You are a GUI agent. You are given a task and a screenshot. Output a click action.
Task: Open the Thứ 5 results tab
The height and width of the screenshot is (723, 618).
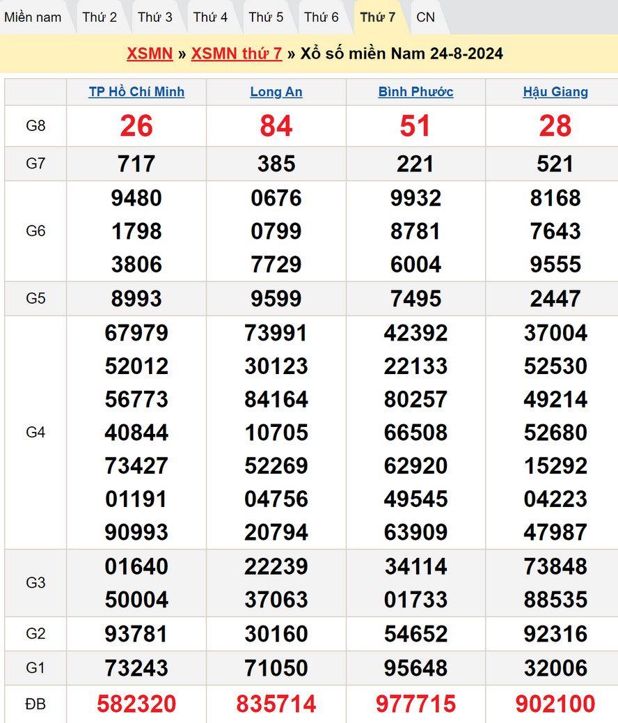[x=266, y=17]
